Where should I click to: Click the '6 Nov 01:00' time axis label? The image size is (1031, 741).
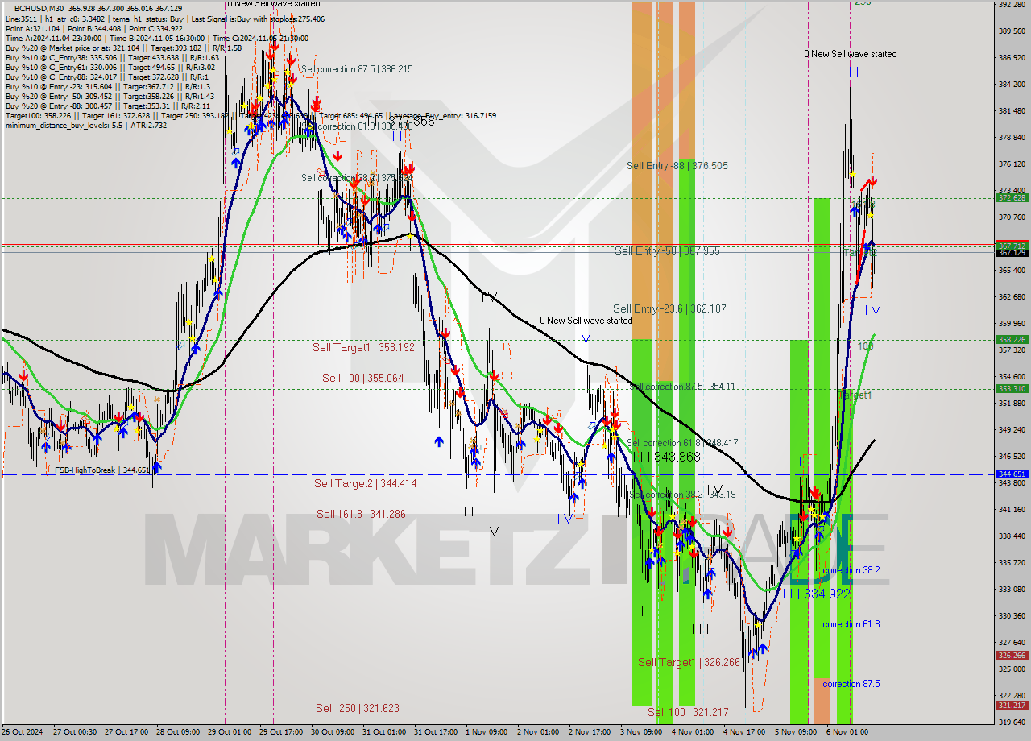[x=847, y=732]
